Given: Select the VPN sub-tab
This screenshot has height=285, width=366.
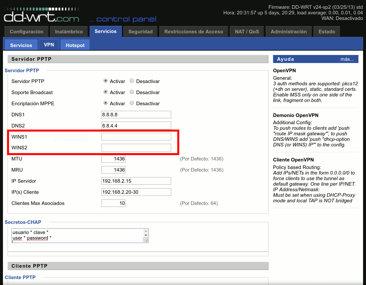Looking at the screenshot, I should tap(49, 45).
